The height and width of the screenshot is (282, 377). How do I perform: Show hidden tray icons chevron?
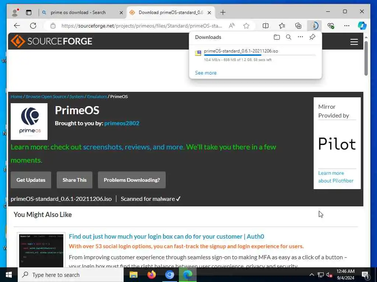coord(311,275)
